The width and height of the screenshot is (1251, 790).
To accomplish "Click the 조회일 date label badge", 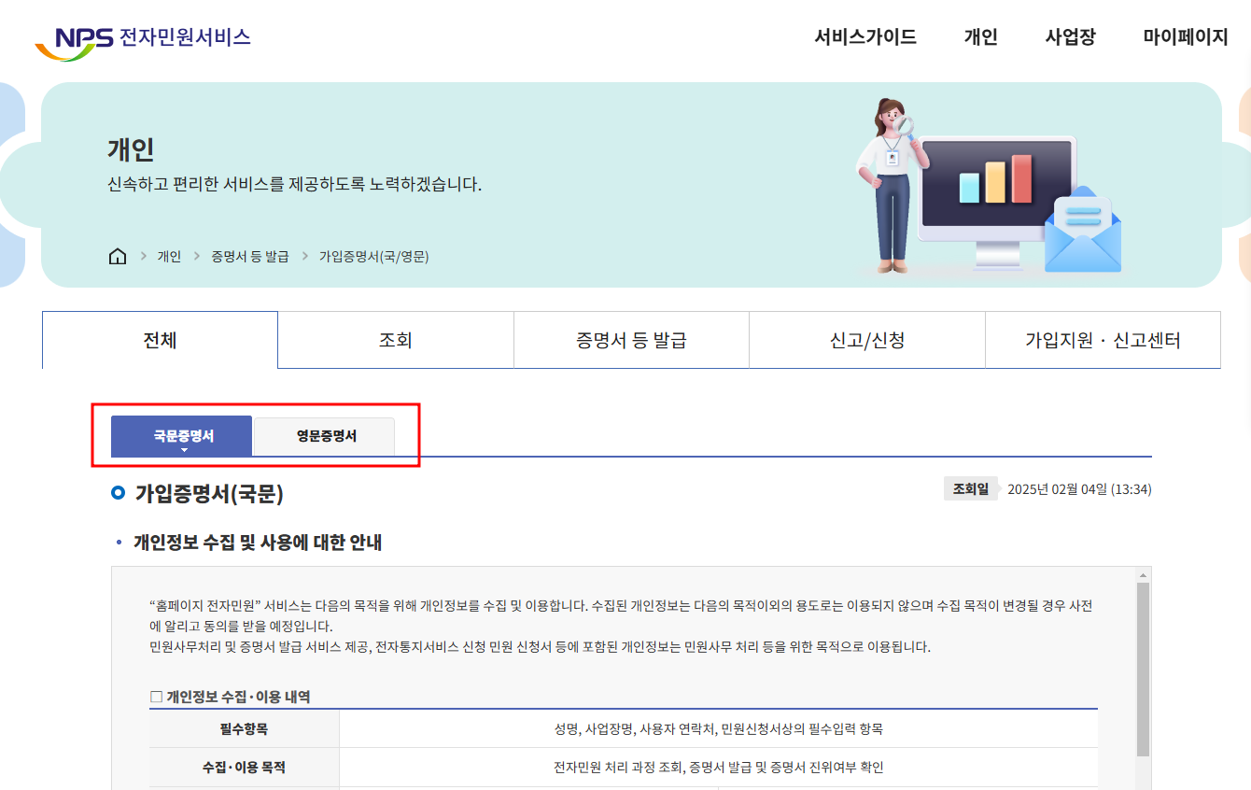I will click(x=969, y=488).
